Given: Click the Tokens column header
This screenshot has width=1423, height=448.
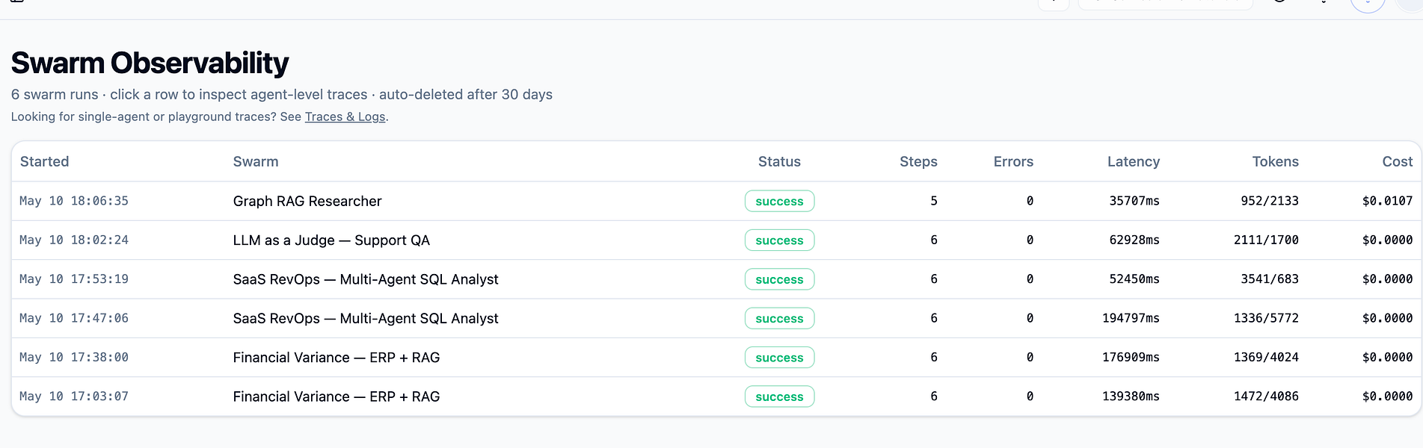Looking at the screenshot, I should pyautogui.click(x=1275, y=161).
